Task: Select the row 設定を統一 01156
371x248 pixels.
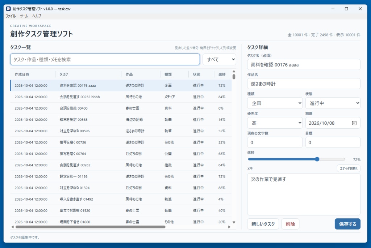Action: click(121, 176)
